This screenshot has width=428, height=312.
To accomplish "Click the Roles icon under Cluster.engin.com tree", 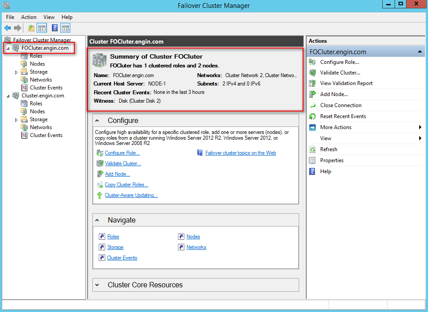I will (x=24, y=104).
